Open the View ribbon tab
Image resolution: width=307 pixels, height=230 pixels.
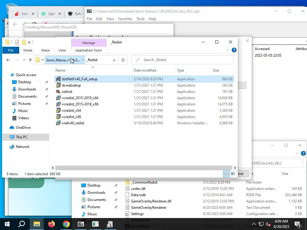pos(62,50)
